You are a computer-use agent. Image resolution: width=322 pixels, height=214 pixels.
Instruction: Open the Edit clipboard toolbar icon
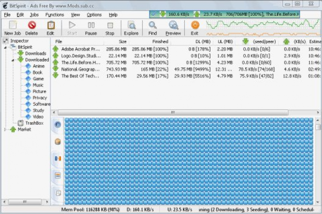tap(51, 25)
